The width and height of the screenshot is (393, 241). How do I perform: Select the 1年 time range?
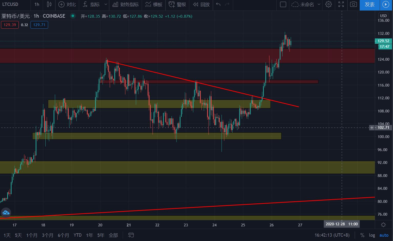[x=89, y=235]
